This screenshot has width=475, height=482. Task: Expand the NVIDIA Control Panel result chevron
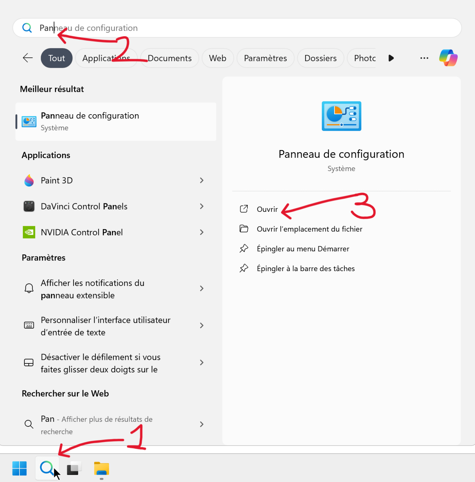tap(202, 232)
